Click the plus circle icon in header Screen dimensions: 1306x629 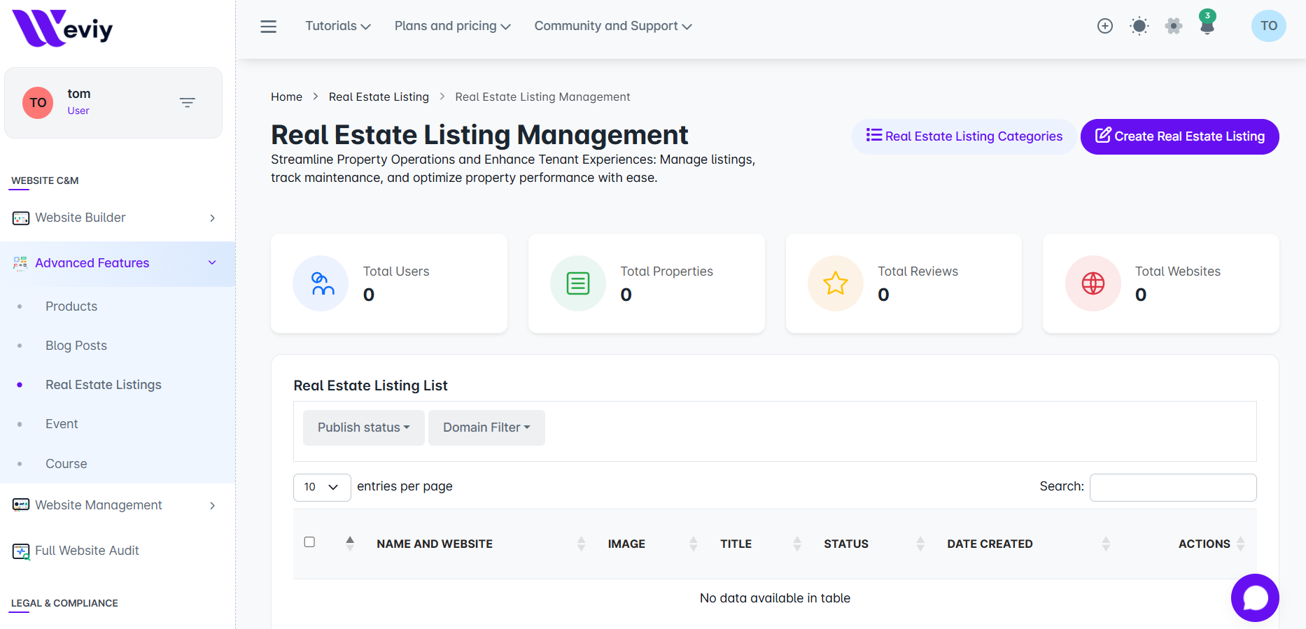pyautogui.click(x=1104, y=26)
